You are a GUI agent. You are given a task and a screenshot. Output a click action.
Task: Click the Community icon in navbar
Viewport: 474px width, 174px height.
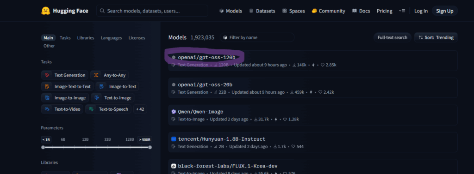[314, 11]
